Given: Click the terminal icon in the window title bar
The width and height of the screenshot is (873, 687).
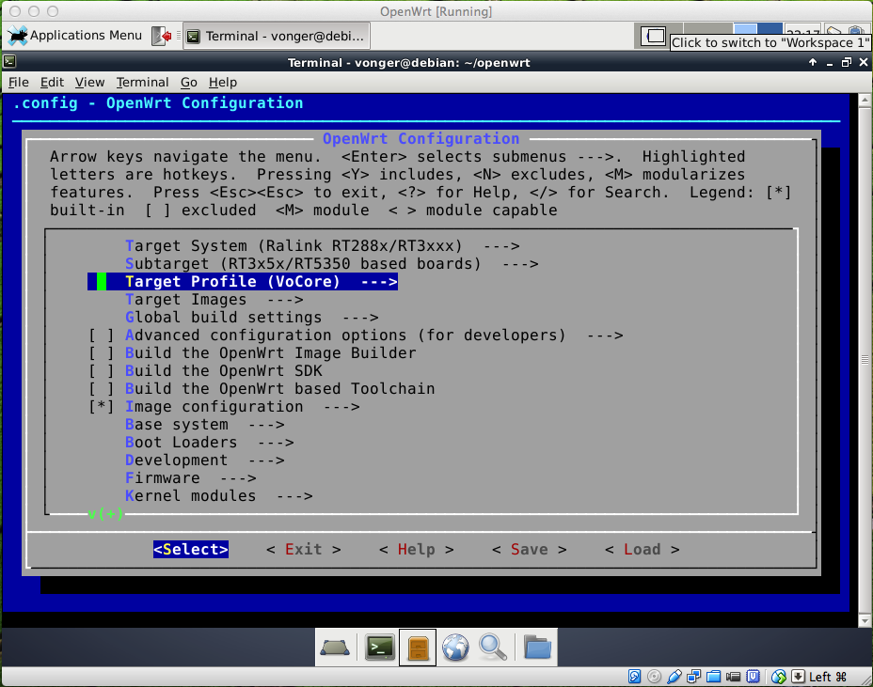Looking at the screenshot, I should click(9, 62).
